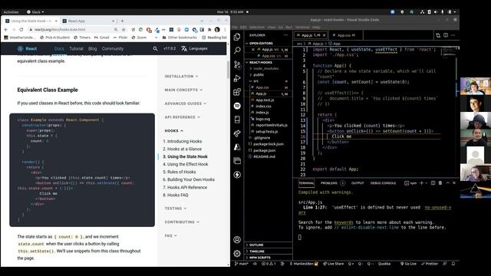Open the VS Code Search view icon
The width and height of the screenshot is (491, 276).
[237, 51]
